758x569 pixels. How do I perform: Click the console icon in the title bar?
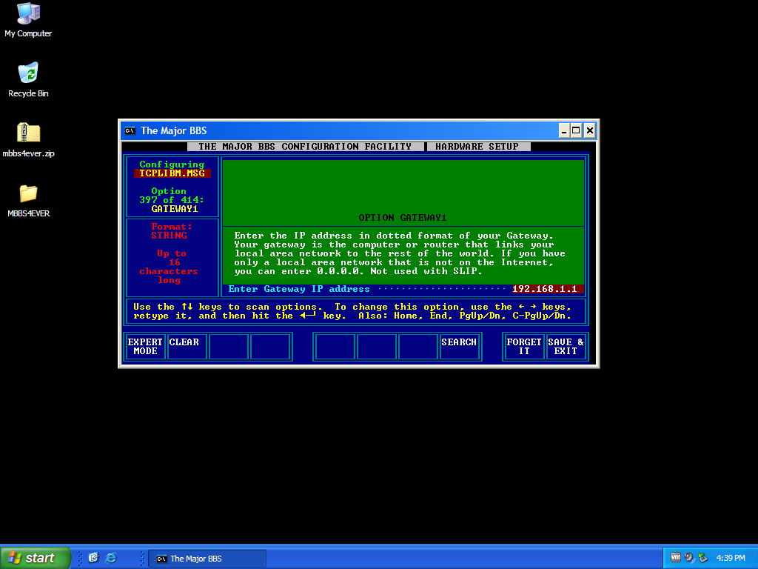click(130, 130)
